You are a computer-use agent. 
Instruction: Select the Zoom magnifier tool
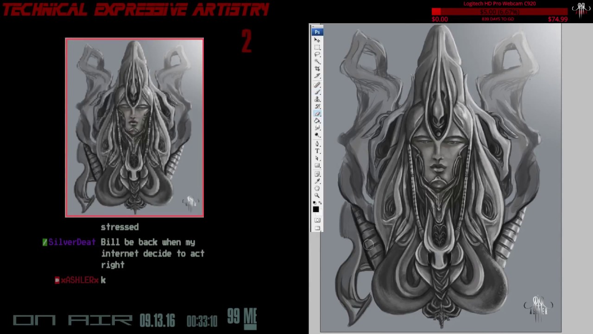click(317, 195)
